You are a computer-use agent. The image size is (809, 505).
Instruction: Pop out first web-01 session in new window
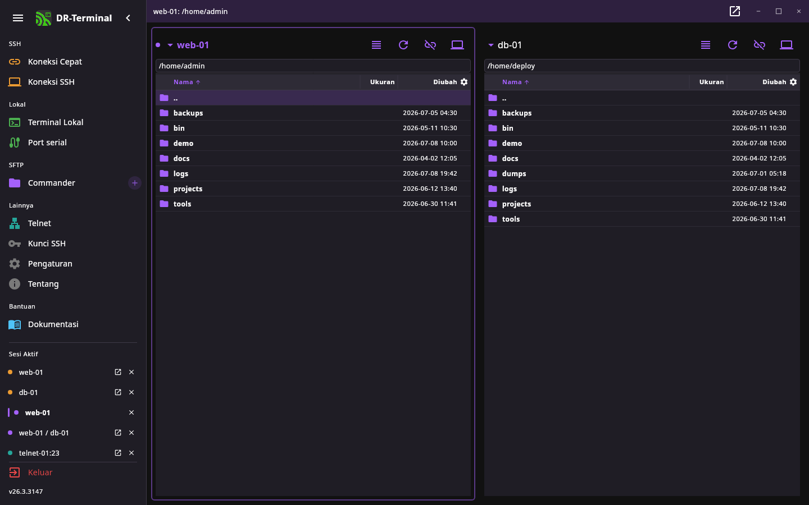[x=118, y=372]
